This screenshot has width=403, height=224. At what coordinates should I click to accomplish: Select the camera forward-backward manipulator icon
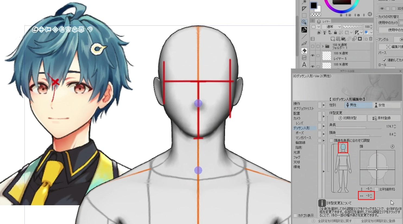coord(48,29)
